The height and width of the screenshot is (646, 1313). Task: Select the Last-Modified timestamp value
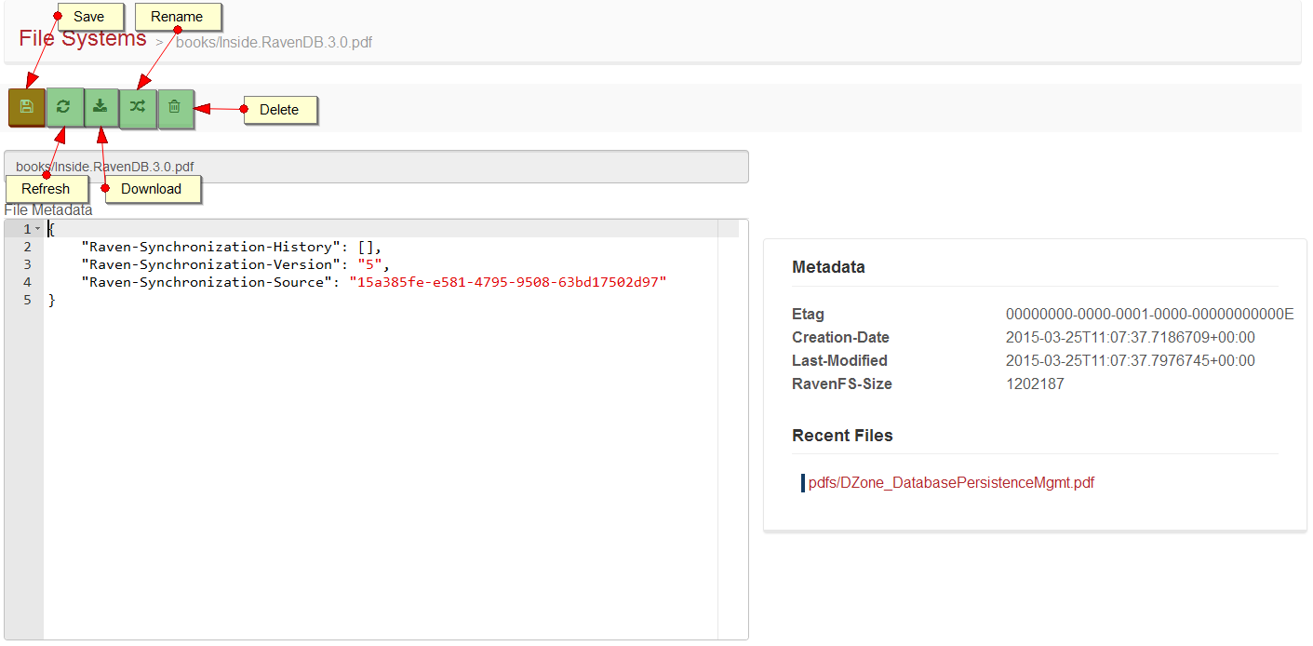click(1130, 361)
